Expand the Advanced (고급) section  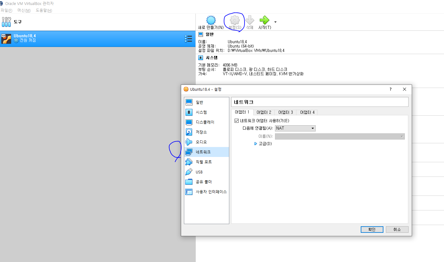point(263,144)
